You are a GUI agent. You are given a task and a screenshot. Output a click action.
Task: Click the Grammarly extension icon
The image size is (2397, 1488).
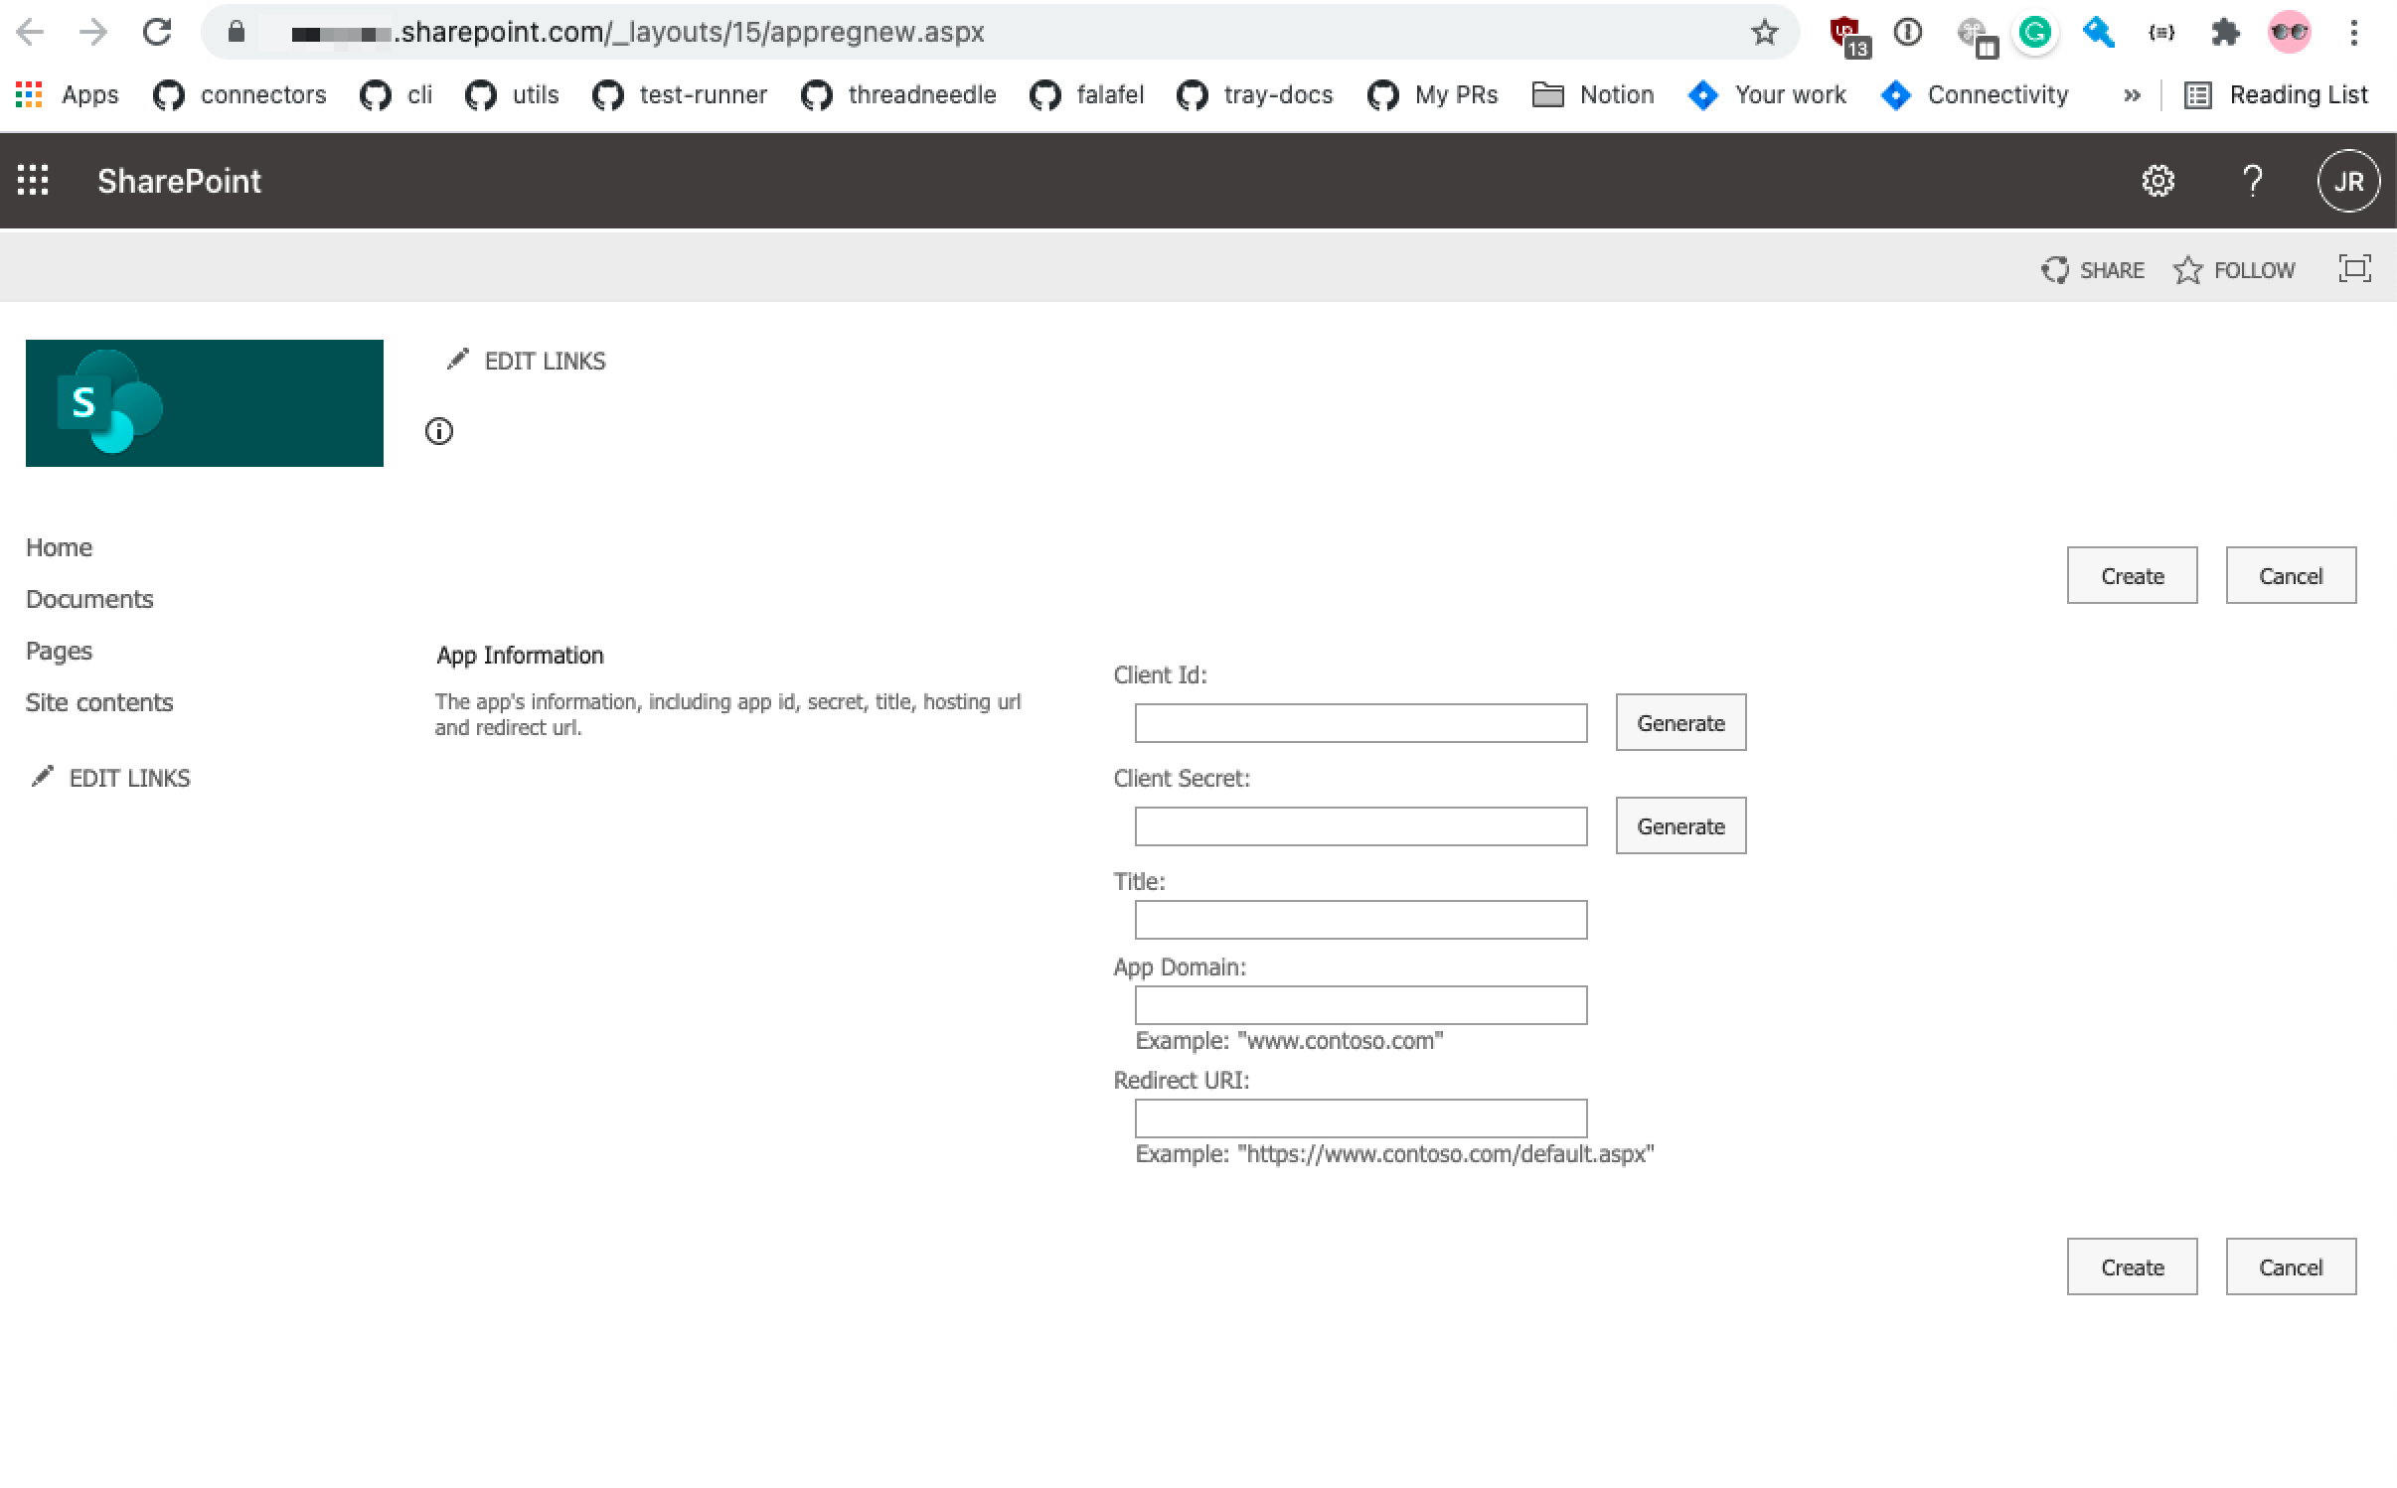coord(2035,32)
